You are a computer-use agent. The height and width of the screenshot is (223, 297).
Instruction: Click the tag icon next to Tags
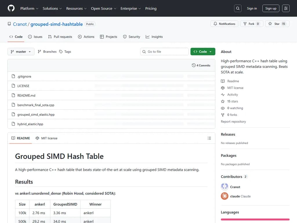[x=61, y=51]
